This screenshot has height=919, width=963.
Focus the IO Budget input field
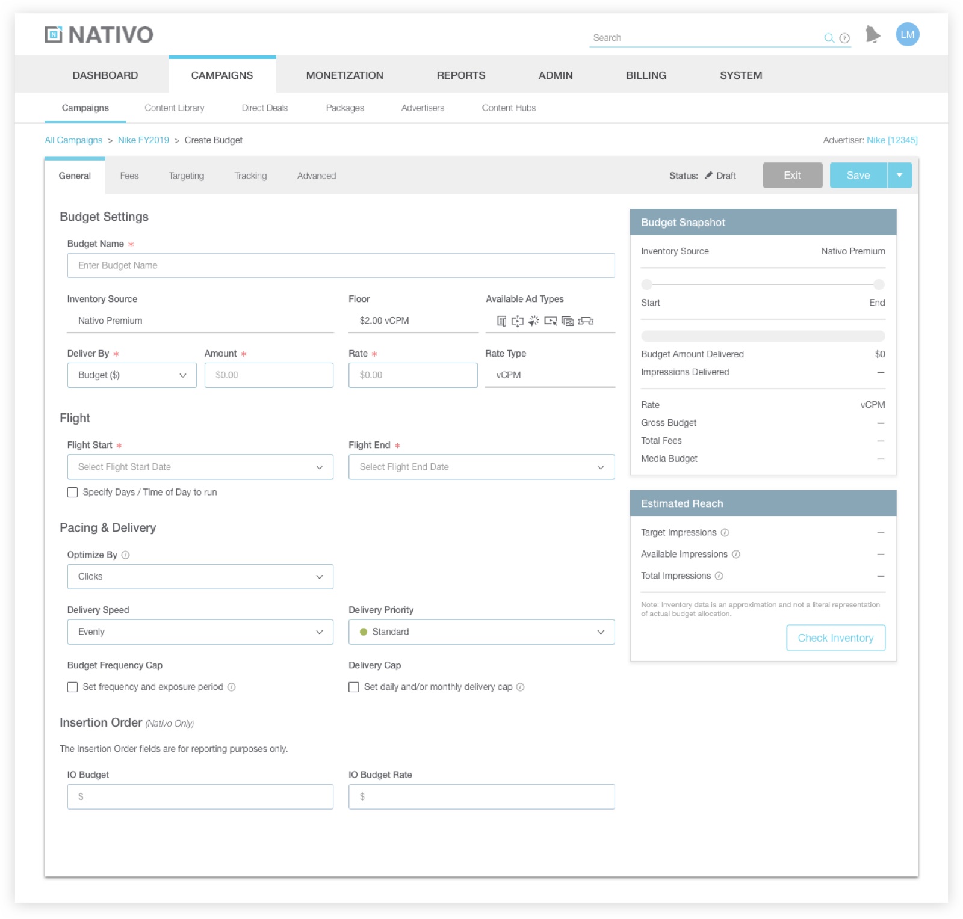click(200, 797)
